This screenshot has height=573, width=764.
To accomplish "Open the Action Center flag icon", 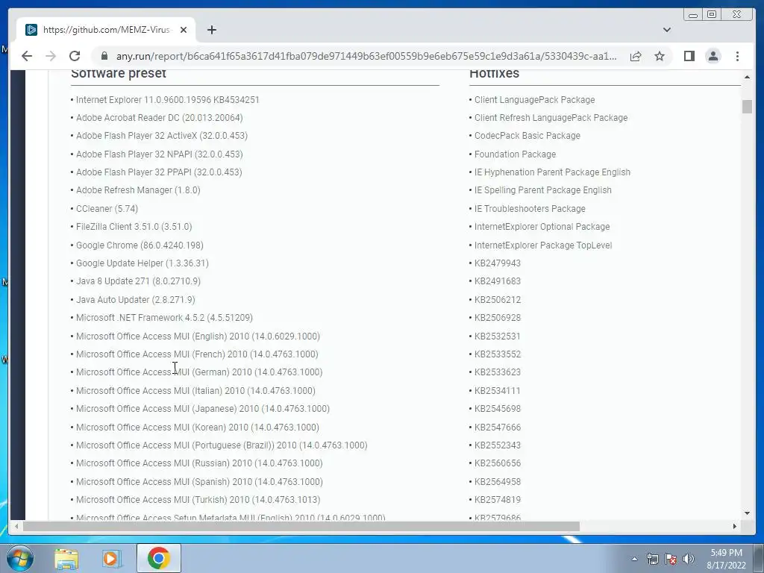I will tap(671, 559).
